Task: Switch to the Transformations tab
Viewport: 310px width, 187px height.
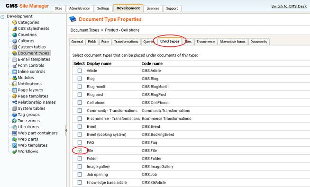Action: 126,42
